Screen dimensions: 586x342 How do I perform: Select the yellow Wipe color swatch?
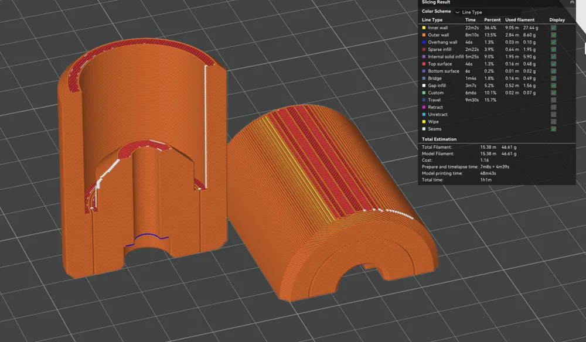coord(424,122)
